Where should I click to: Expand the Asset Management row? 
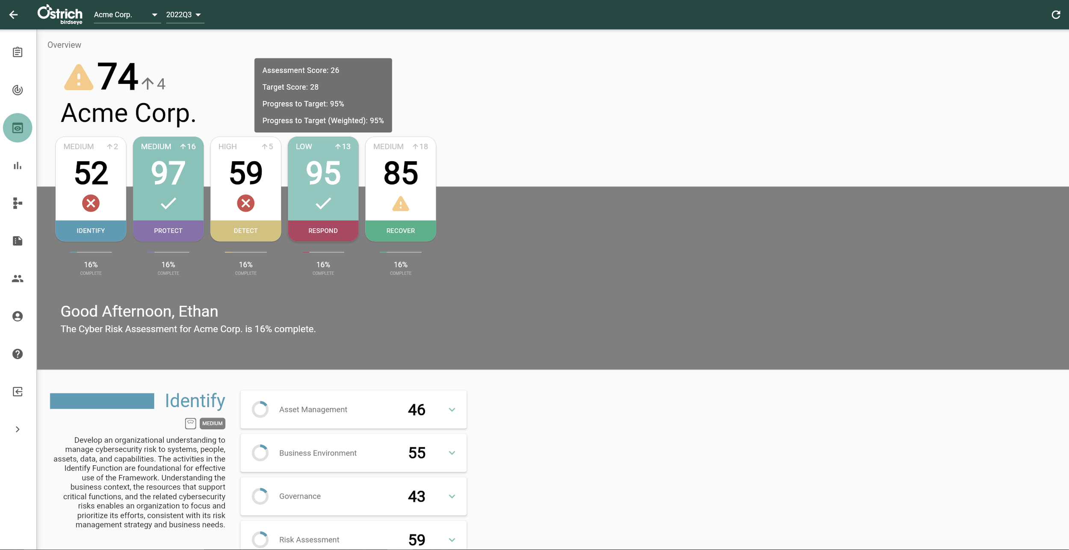pos(452,410)
